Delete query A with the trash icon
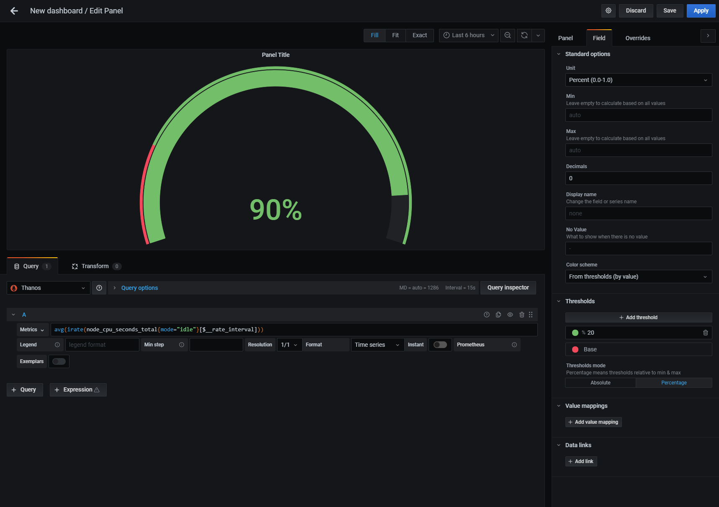This screenshot has height=507, width=719. click(x=521, y=314)
